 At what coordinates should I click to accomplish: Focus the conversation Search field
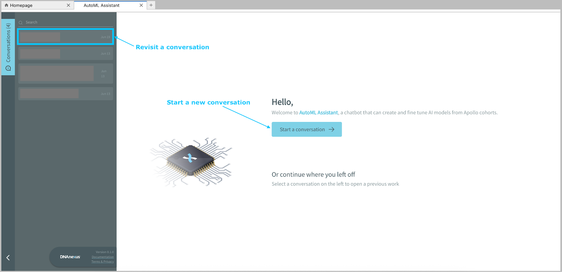pos(67,22)
